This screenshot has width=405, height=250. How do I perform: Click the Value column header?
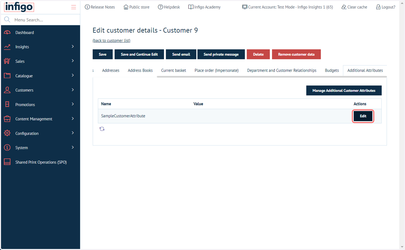pos(198,104)
